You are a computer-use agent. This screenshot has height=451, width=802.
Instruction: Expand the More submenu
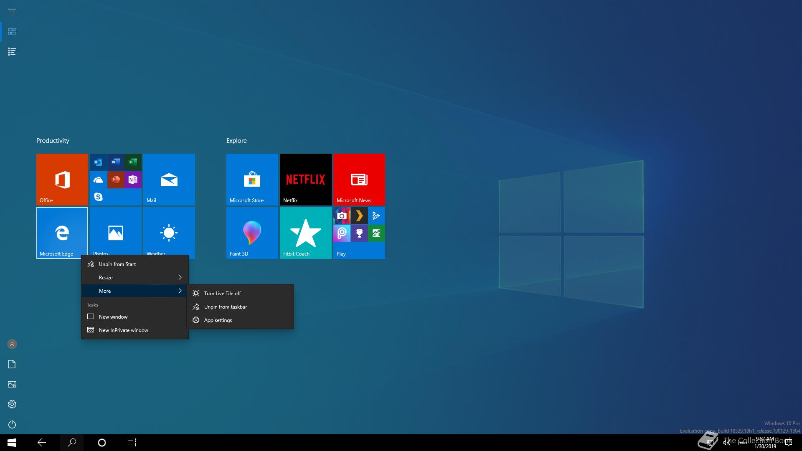[135, 291]
